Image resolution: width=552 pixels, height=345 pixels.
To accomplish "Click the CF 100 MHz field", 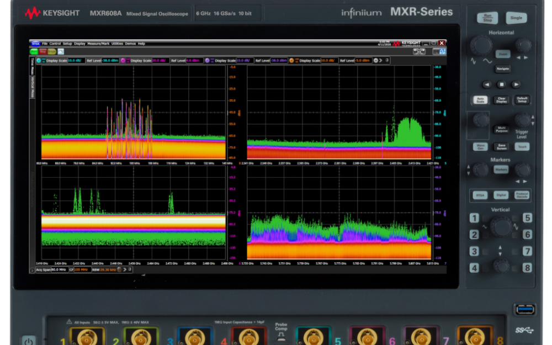I will [x=82, y=270].
